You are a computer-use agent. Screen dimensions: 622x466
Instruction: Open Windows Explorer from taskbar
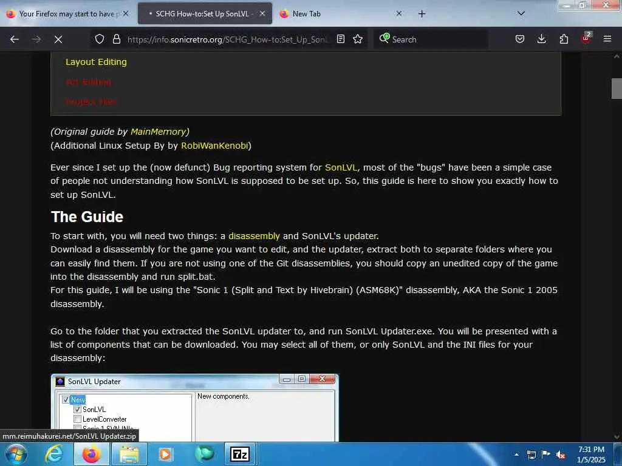pyautogui.click(x=129, y=454)
